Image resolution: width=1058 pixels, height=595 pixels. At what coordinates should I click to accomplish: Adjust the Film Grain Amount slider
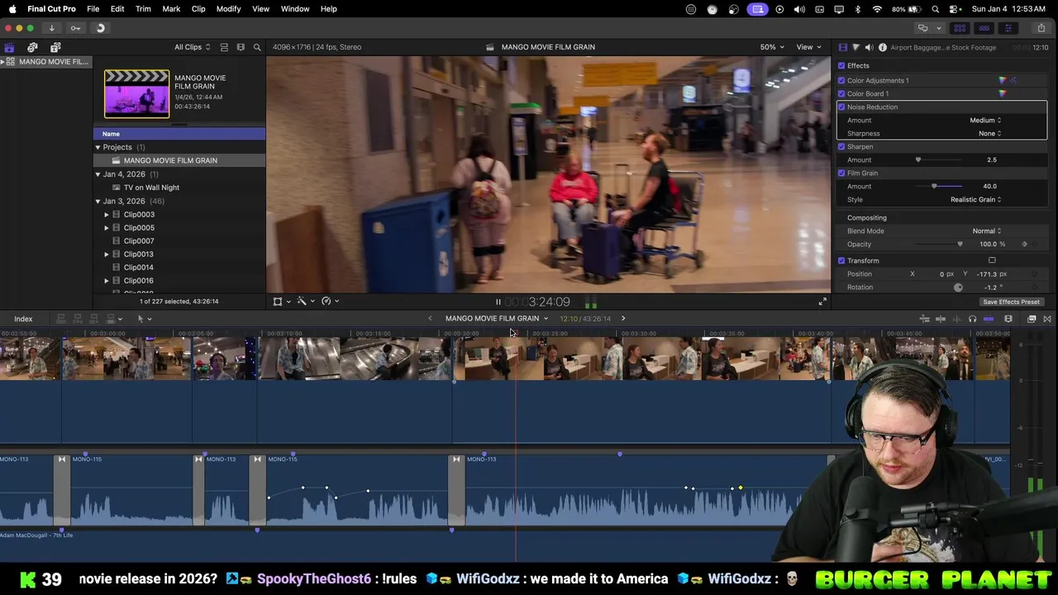coord(934,186)
